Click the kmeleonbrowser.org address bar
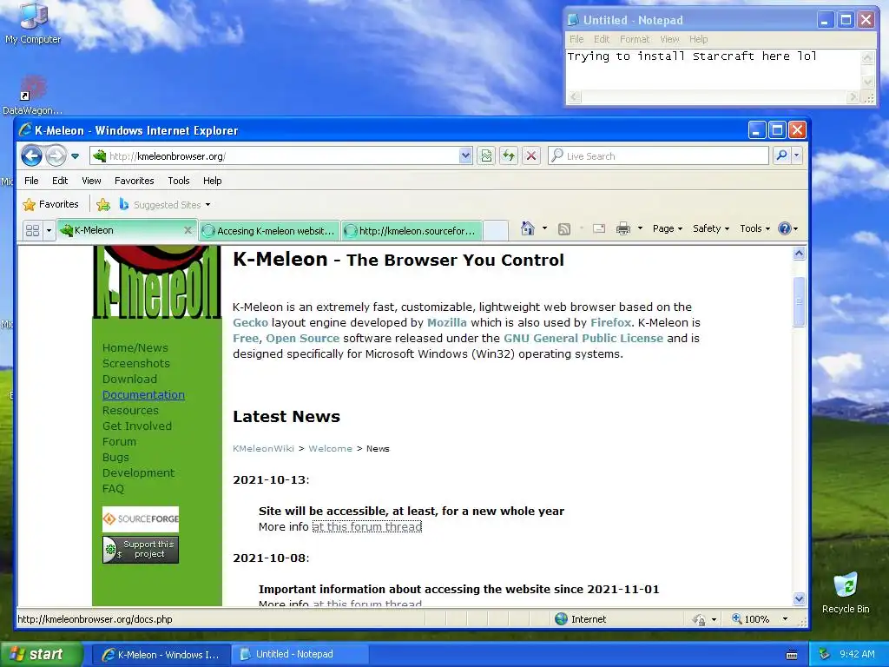This screenshot has width=889, height=667. (x=274, y=156)
